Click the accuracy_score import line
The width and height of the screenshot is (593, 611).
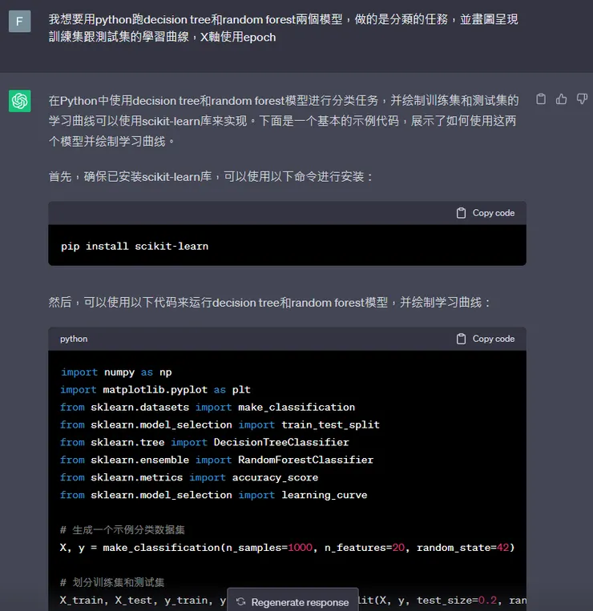coord(189,477)
